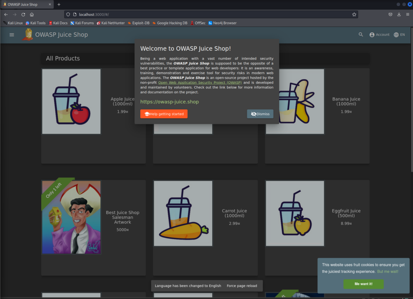
Task: Click the browser forward arrow
Action: coord(15,15)
